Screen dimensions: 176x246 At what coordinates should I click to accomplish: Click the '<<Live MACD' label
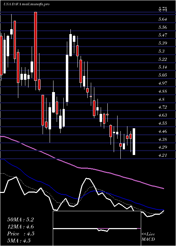(148, 237)
